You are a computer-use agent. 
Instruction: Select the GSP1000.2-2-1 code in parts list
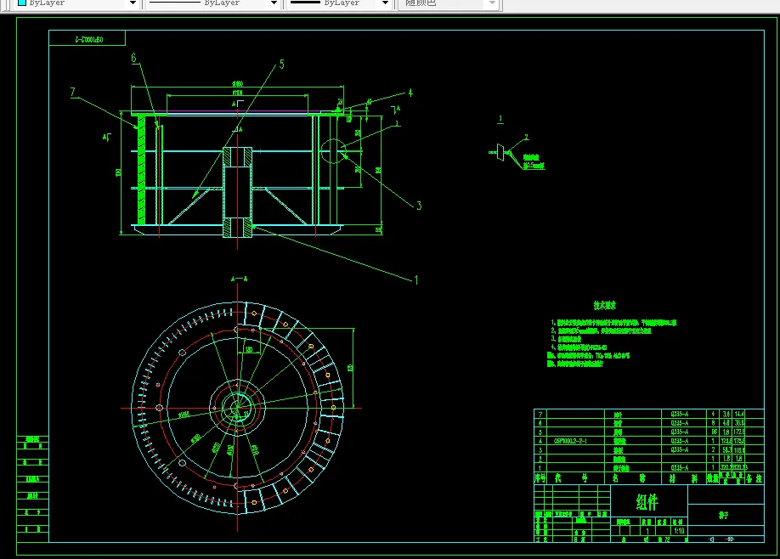pyautogui.click(x=571, y=441)
